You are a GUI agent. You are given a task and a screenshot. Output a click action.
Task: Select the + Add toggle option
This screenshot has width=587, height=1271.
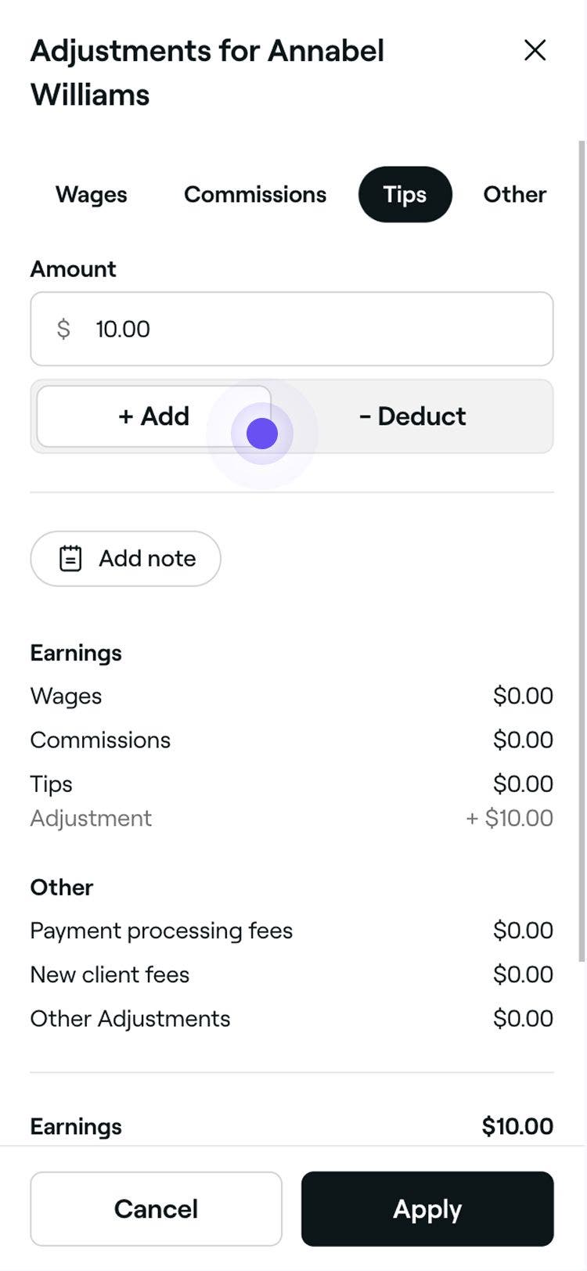[153, 416]
